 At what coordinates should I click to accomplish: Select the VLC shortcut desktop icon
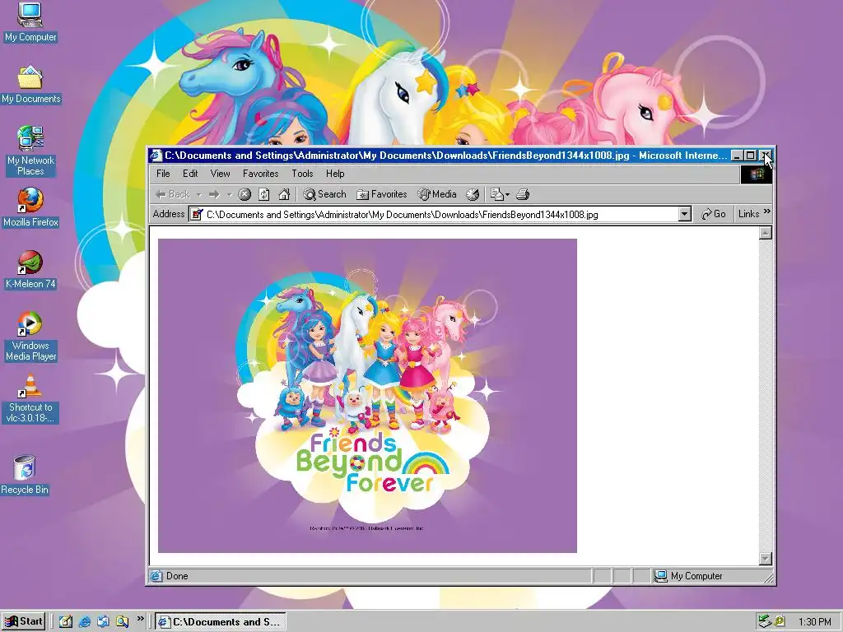30,398
